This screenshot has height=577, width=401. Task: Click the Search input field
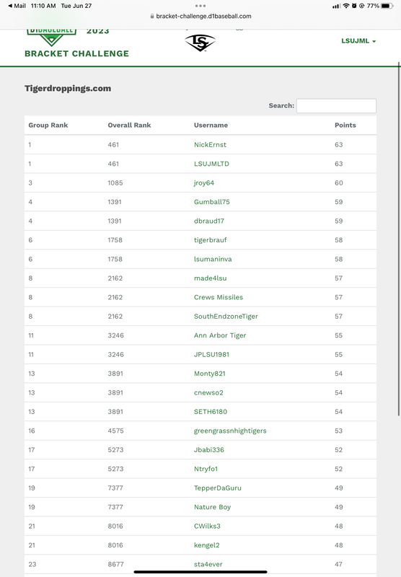tap(336, 105)
